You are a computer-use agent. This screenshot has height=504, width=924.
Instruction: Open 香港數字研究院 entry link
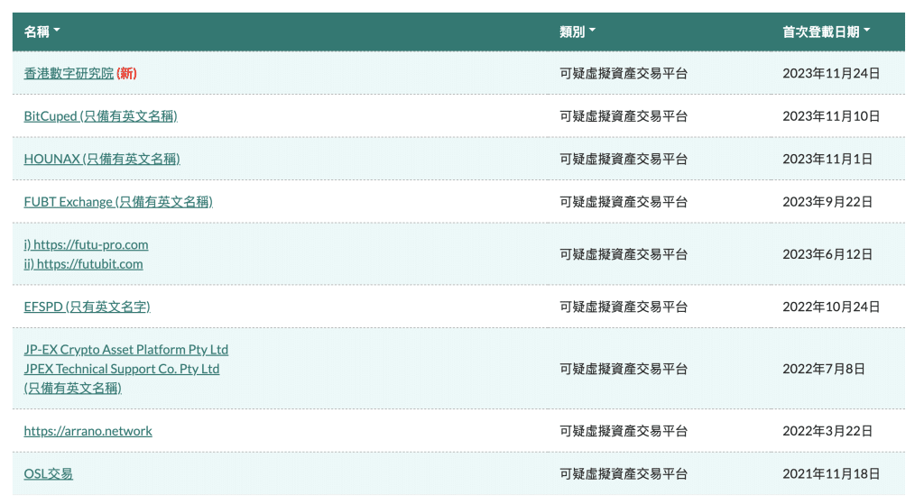tap(69, 73)
